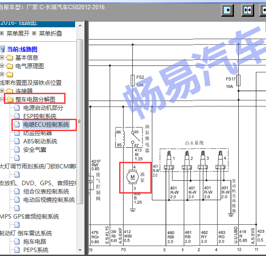Click the 483 RG 2.0 wire label

(222, 237)
